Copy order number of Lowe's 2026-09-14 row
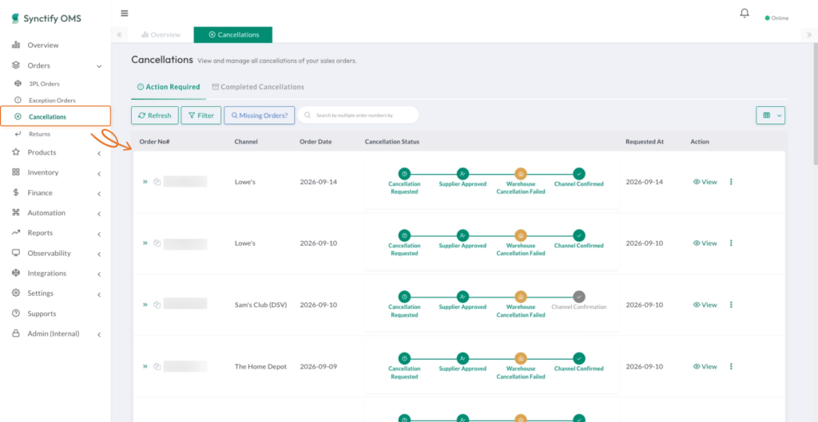818x422 pixels. 157,182
